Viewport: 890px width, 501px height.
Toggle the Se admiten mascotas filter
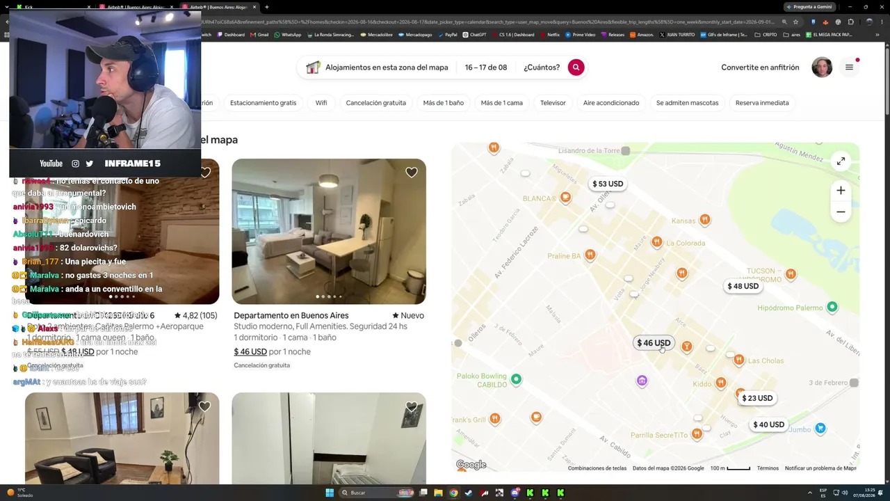point(688,103)
